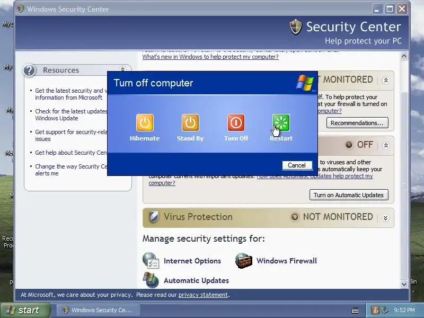Click the first system tray icon
Image resolution: width=424 pixels, height=318 pixels.
click(375, 310)
